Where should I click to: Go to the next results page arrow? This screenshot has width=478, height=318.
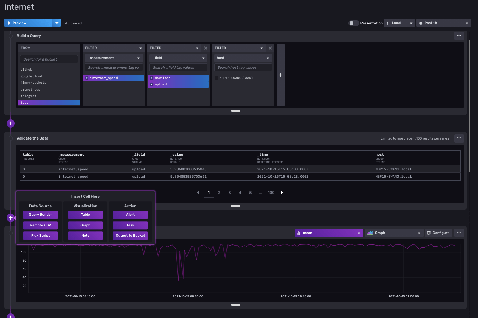pyautogui.click(x=282, y=193)
